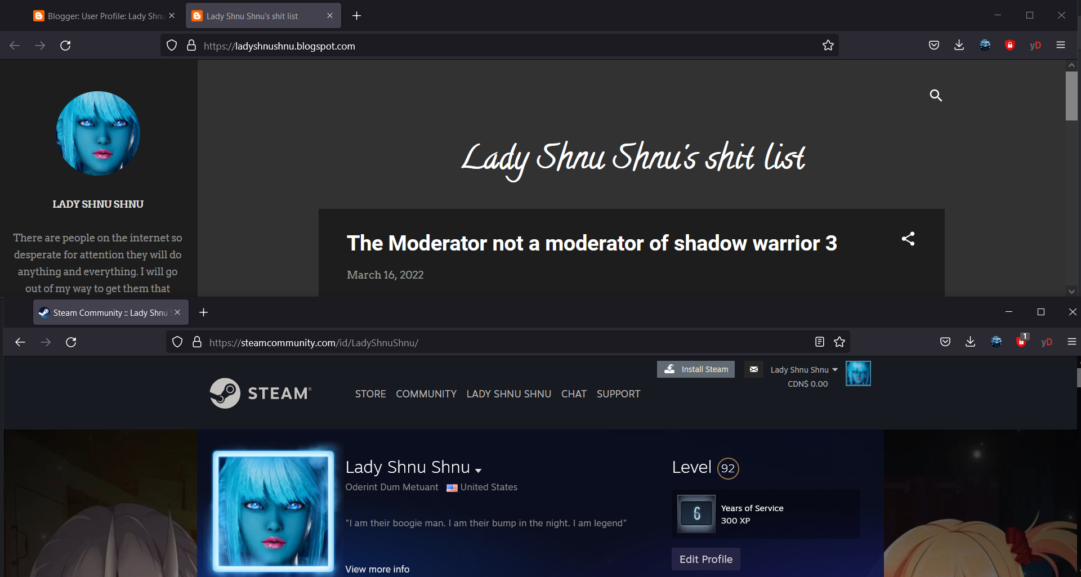Open new tab next to Steam Community tab
The height and width of the screenshot is (577, 1081).
pos(204,312)
